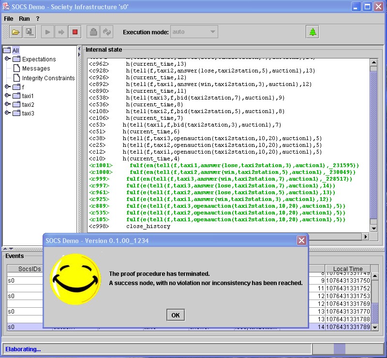
Task: Open the File menu
Action: click(9, 18)
